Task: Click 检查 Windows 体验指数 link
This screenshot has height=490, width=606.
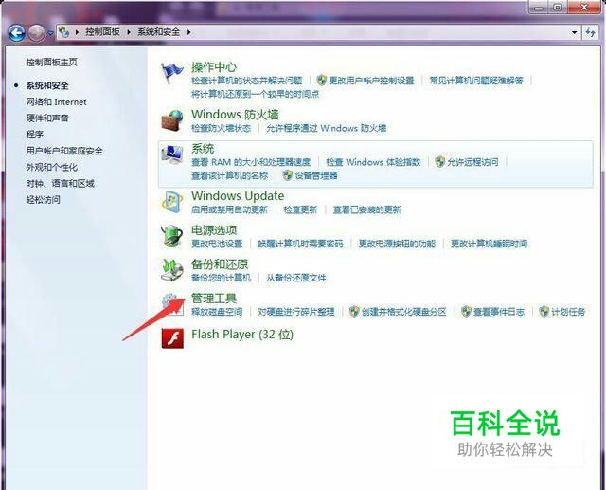Action: coord(373,162)
